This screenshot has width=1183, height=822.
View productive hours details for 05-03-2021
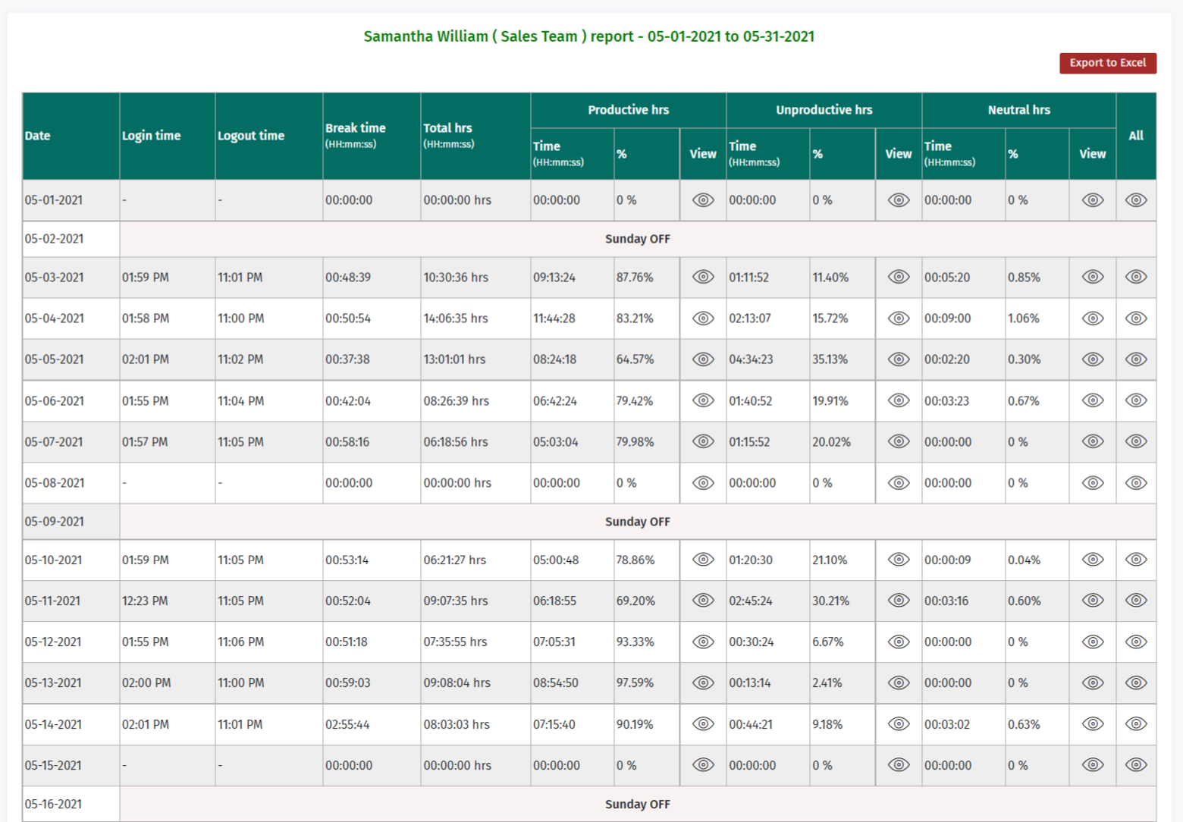(x=703, y=277)
